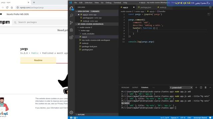Open the Debug menu
This screenshot has width=213, height=119.
pos(108,3)
